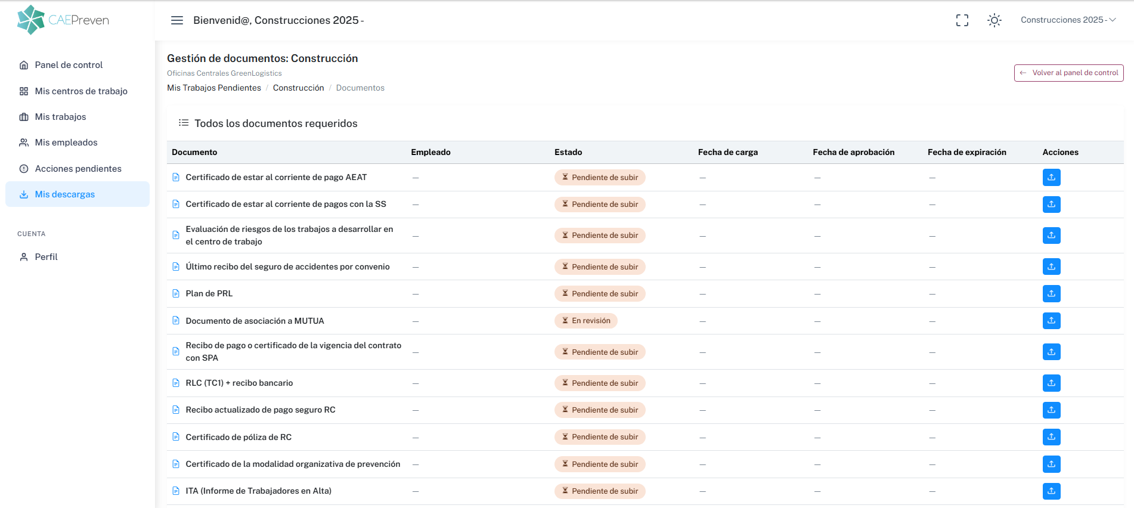1134x508 pixels.
Task: Open Perfil under Cuenta
Action: tap(78, 257)
